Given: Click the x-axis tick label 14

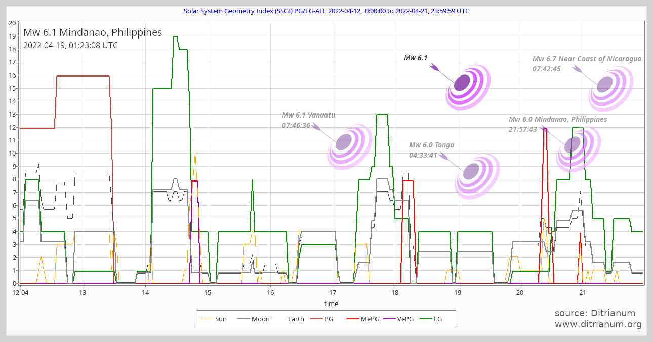Looking at the screenshot, I should [x=145, y=292].
